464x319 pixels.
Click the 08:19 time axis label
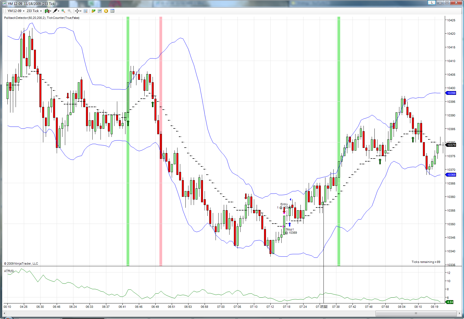tap(435, 307)
